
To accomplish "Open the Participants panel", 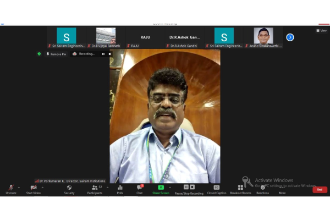I will click(x=95, y=189).
